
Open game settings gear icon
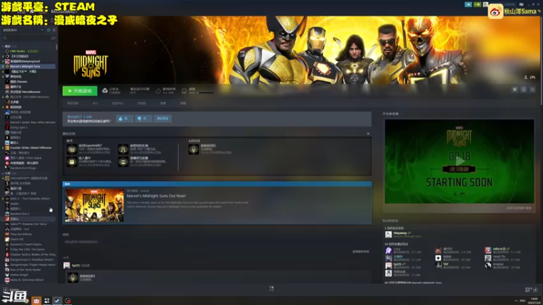514,89
